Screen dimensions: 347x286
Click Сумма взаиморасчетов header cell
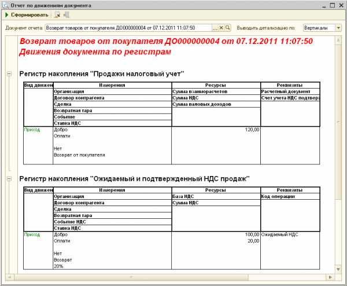tap(216, 91)
